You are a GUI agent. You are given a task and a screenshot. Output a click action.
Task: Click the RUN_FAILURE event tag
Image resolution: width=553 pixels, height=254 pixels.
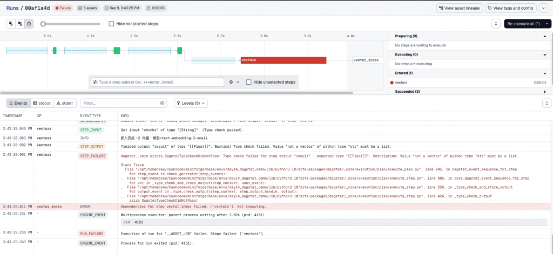[92, 234]
